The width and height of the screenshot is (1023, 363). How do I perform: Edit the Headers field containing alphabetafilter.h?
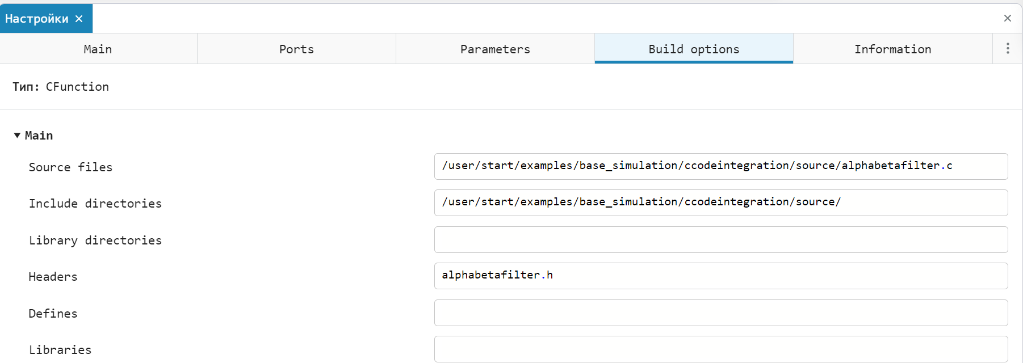[x=720, y=276]
